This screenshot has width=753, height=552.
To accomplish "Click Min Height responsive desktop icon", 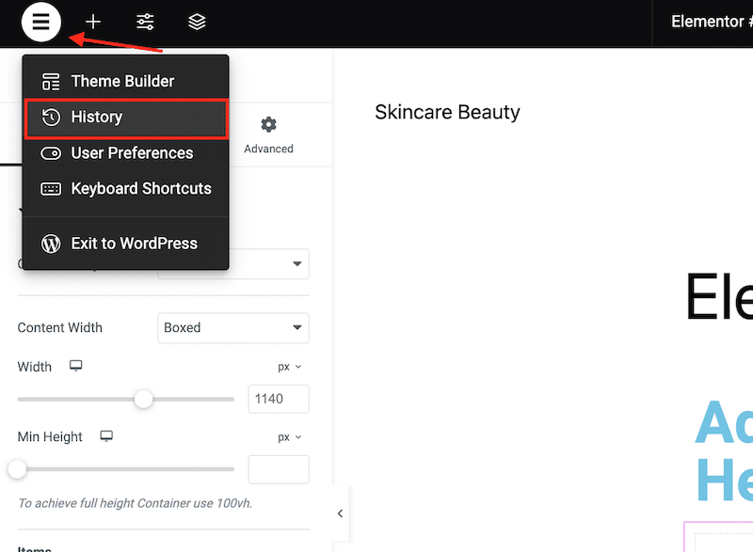I will click(106, 436).
